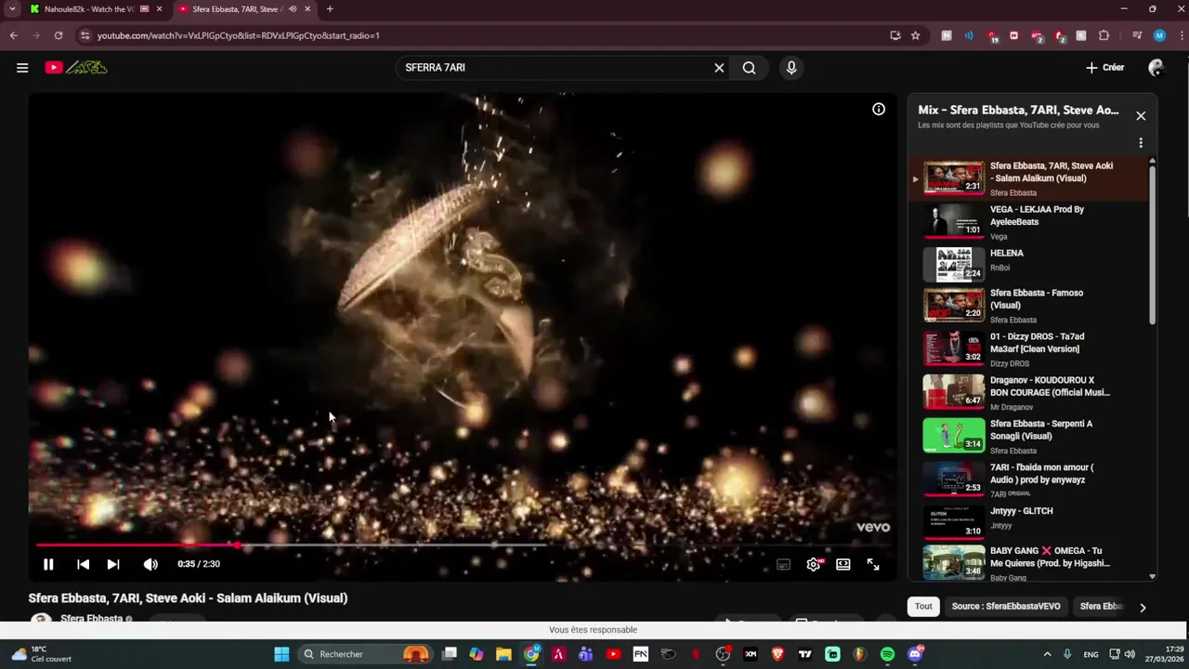Play VEGA - LEKJAA from the mix
The height and width of the screenshot is (669, 1189).
1029,223
